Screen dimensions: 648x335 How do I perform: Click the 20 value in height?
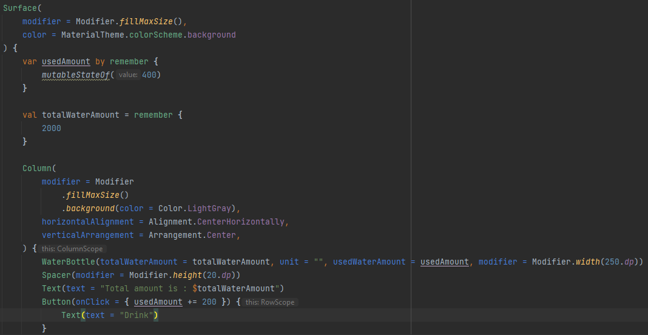[212, 275]
